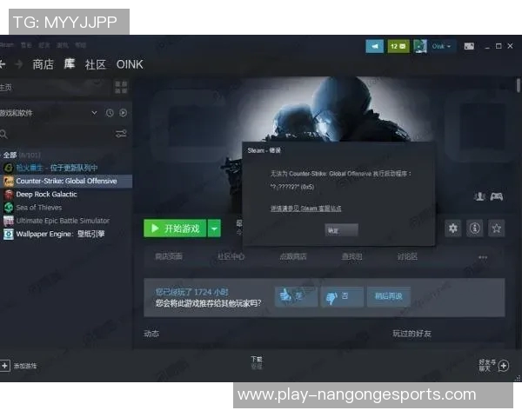
Task: Click the controller support icon
Action: 497,196
